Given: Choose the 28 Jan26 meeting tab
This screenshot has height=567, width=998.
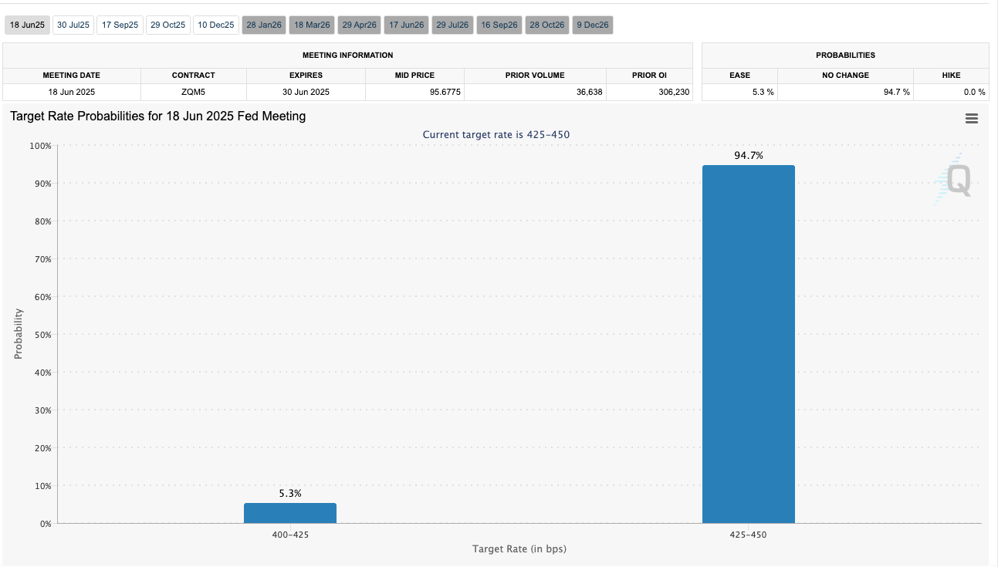Looking at the screenshot, I should coord(264,25).
